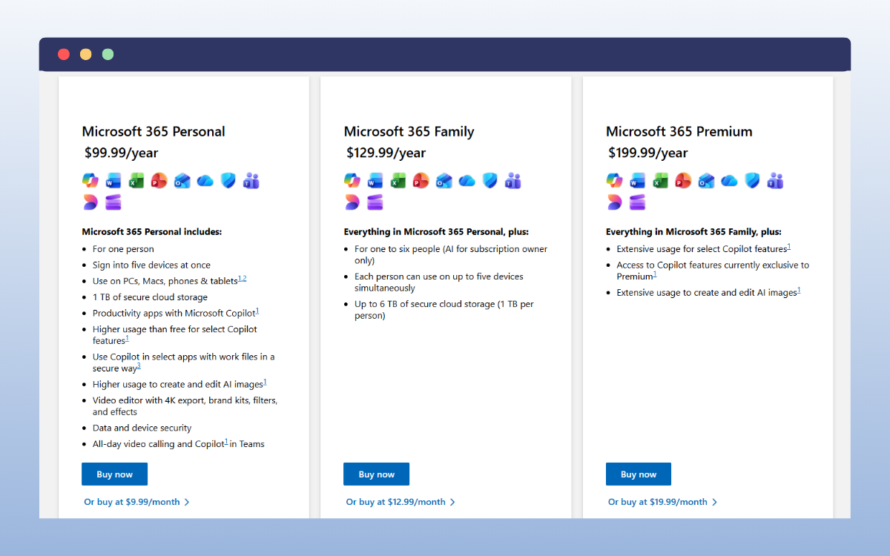This screenshot has height=556, width=890.
Task: Click 'Sign into five devices at once' bullet
Action: (x=151, y=265)
